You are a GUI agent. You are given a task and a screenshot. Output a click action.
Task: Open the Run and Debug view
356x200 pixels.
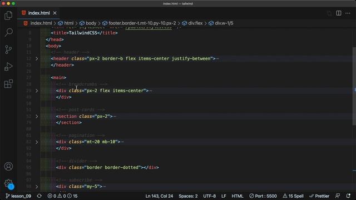(8, 67)
